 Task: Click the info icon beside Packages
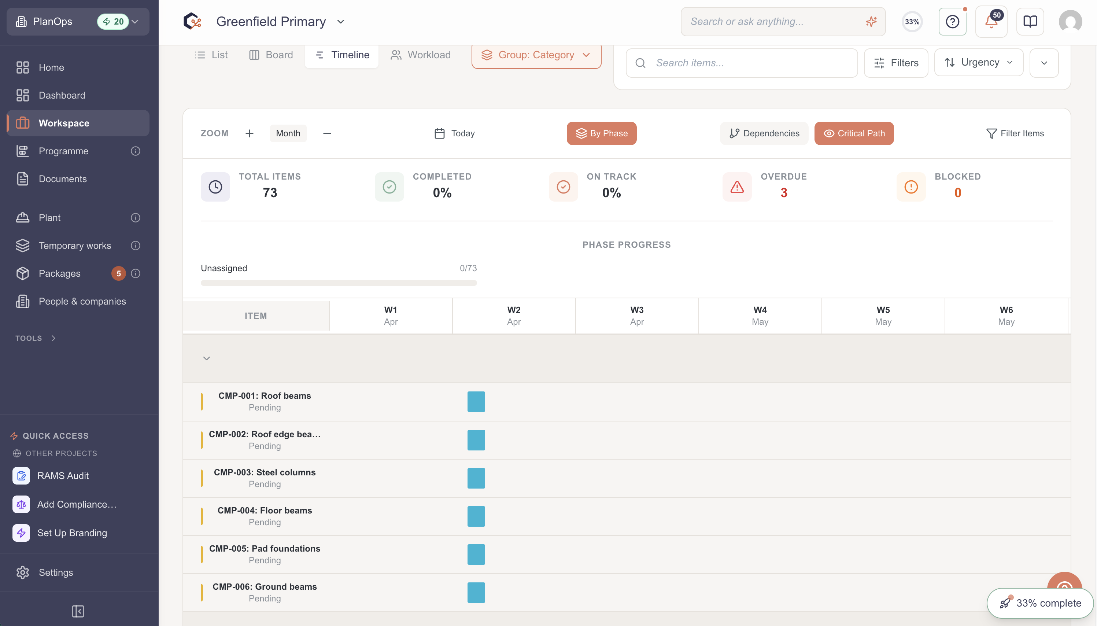135,273
